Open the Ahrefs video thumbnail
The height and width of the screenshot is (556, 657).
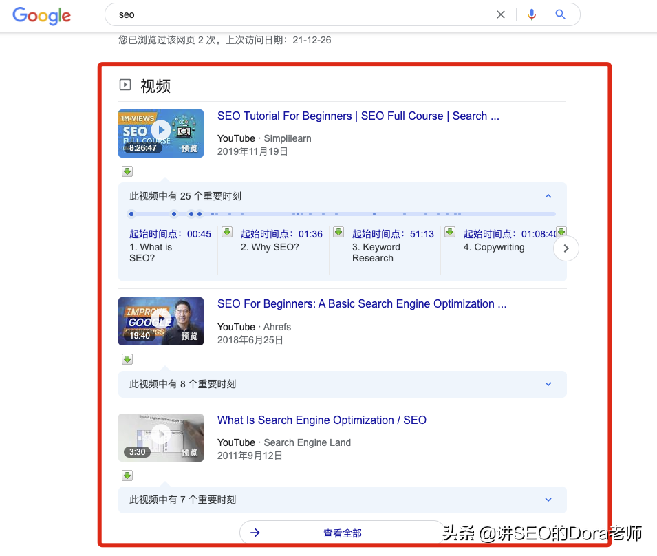coord(161,321)
